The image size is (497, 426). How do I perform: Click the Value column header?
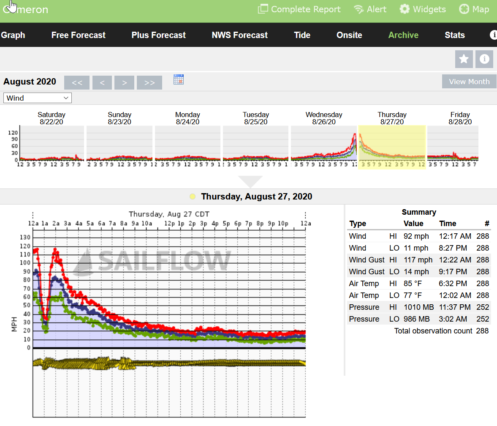(x=413, y=224)
